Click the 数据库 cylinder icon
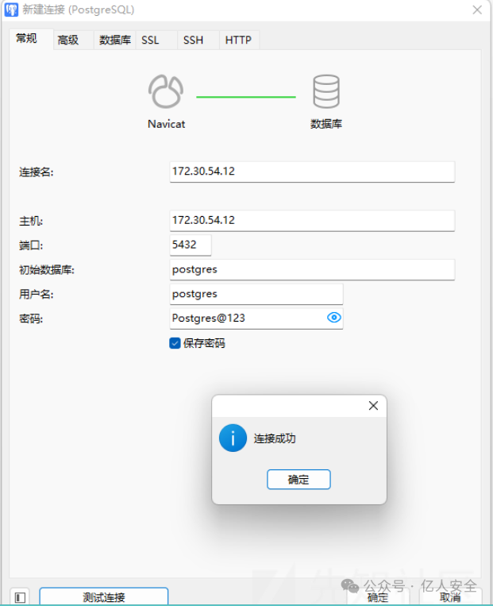 [326, 91]
